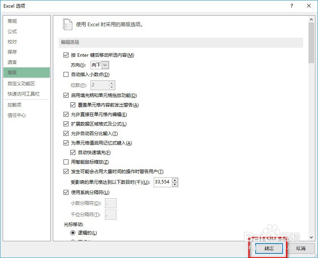The width and height of the screenshot is (318, 258).
Task: Click the 小数分隔符 input box
Action: click(x=111, y=203)
